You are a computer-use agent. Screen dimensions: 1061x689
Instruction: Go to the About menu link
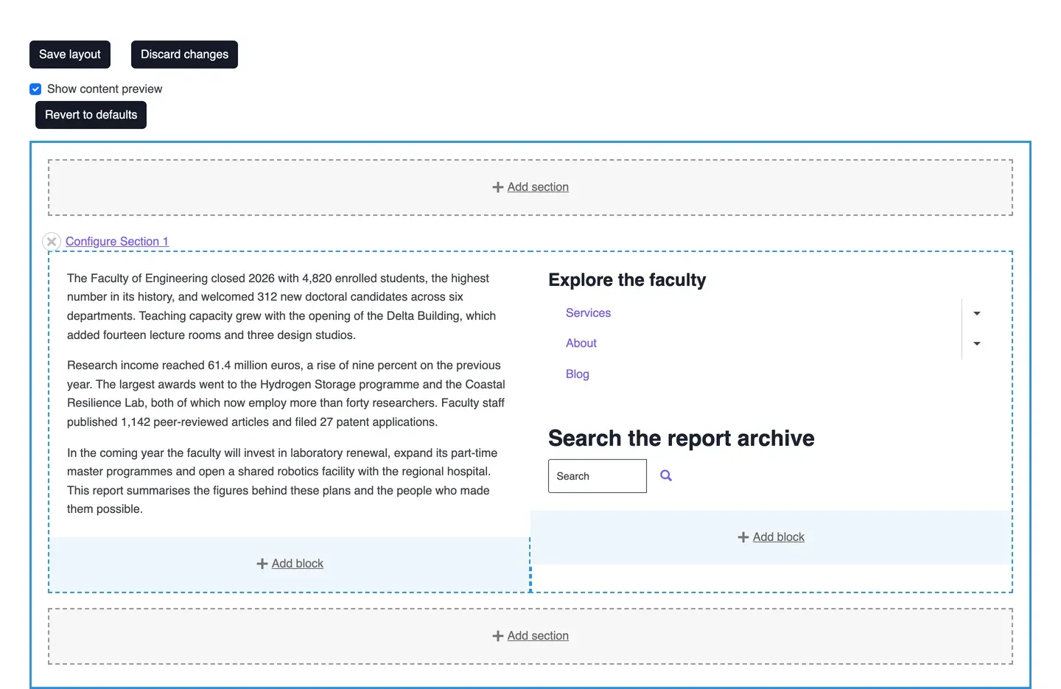point(581,343)
